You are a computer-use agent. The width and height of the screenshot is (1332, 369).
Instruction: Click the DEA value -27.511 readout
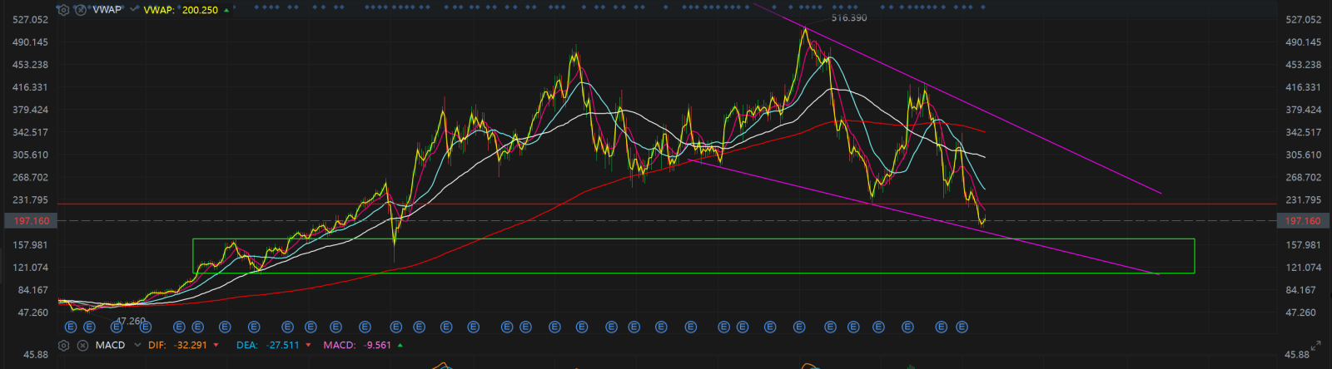pos(284,345)
